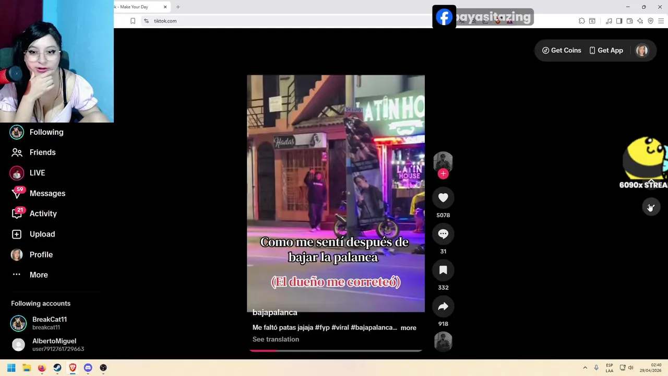Click the bookmark icon left of address bar
This screenshot has height=376, width=668.
(133, 21)
